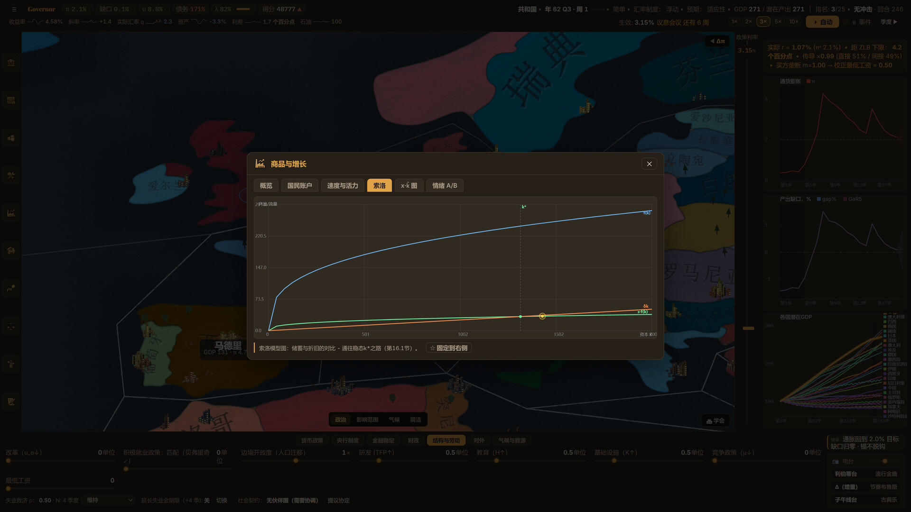
Task: Select the 3× speed option
Action: (763, 22)
